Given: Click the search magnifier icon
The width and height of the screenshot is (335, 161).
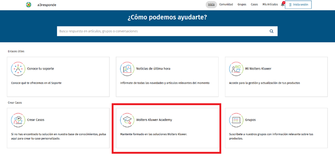Looking at the screenshot, I should (272, 31).
